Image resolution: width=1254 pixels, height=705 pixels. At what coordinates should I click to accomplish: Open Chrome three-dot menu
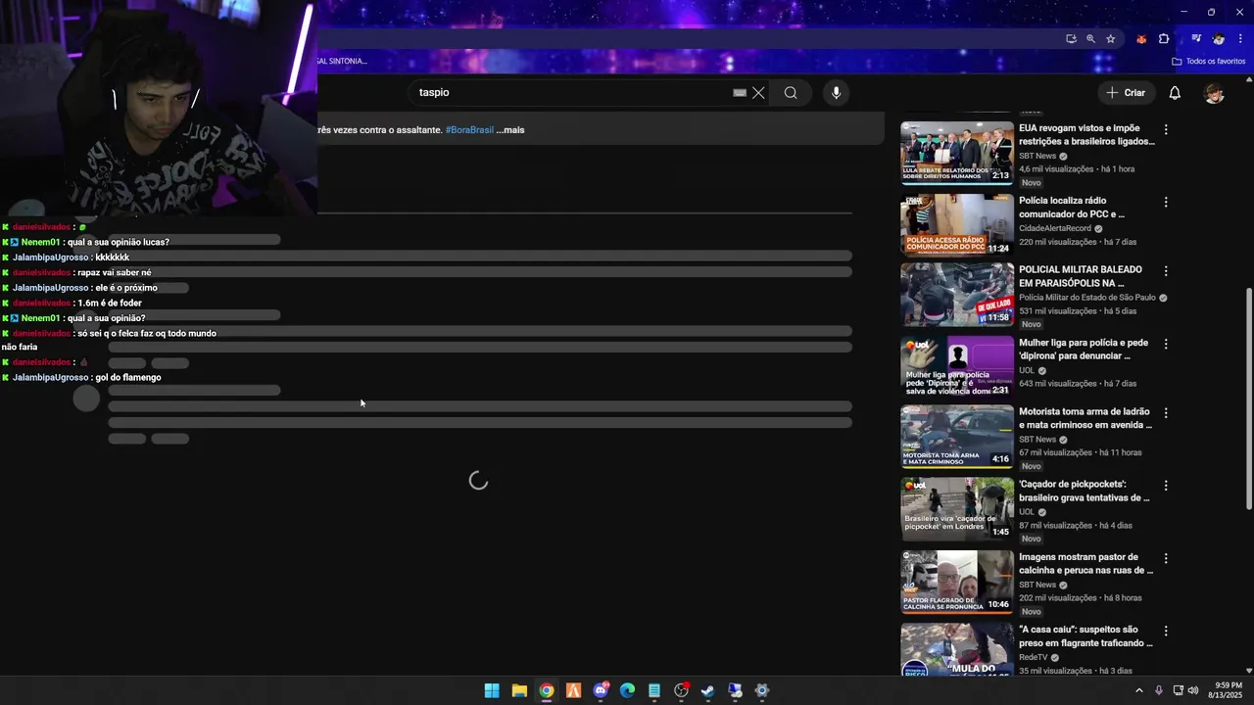1240,39
